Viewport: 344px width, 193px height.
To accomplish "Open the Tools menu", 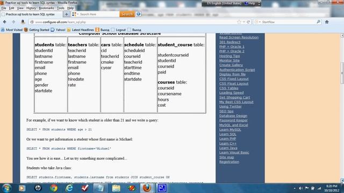I will click(x=61, y=8).
